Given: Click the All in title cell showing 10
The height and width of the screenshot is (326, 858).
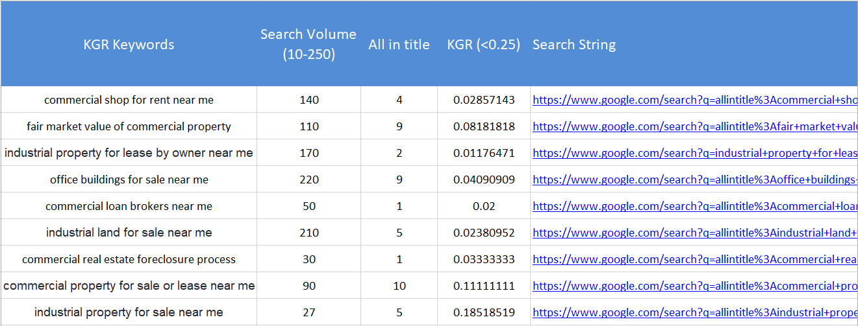Looking at the screenshot, I should click(x=399, y=286).
